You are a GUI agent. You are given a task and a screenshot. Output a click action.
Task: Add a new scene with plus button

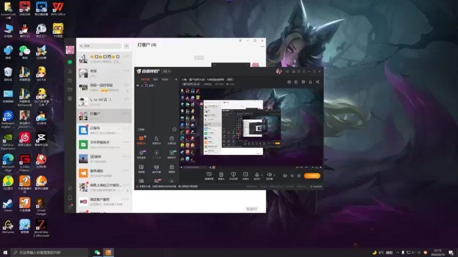[x=176, y=79]
